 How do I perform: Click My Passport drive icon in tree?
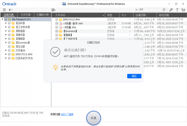pos(9,19)
